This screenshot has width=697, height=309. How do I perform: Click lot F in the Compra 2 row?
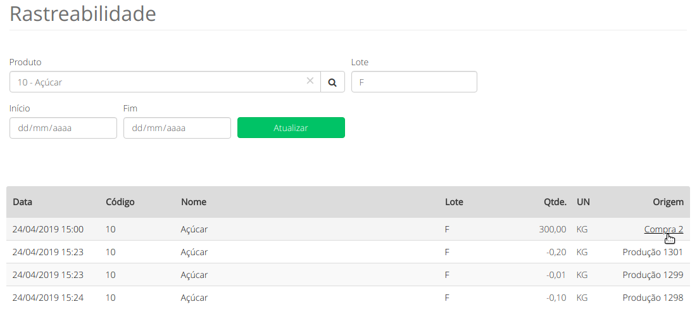[447, 229]
